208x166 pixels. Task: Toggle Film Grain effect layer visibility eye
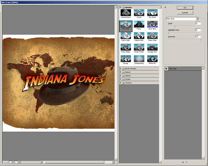point(166,68)
